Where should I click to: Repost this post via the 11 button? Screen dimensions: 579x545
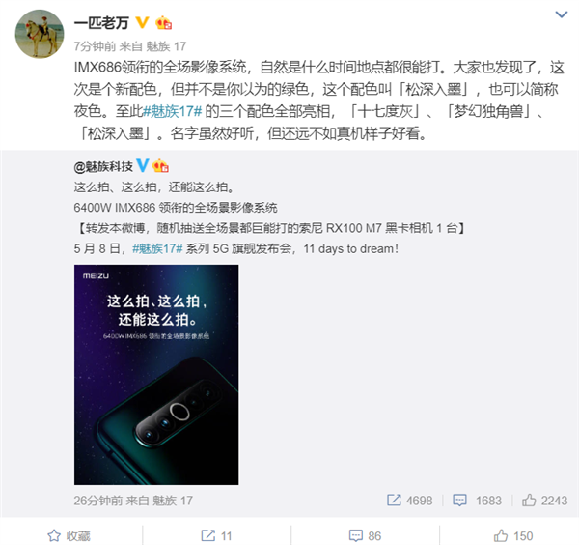[x=216, y=535]
